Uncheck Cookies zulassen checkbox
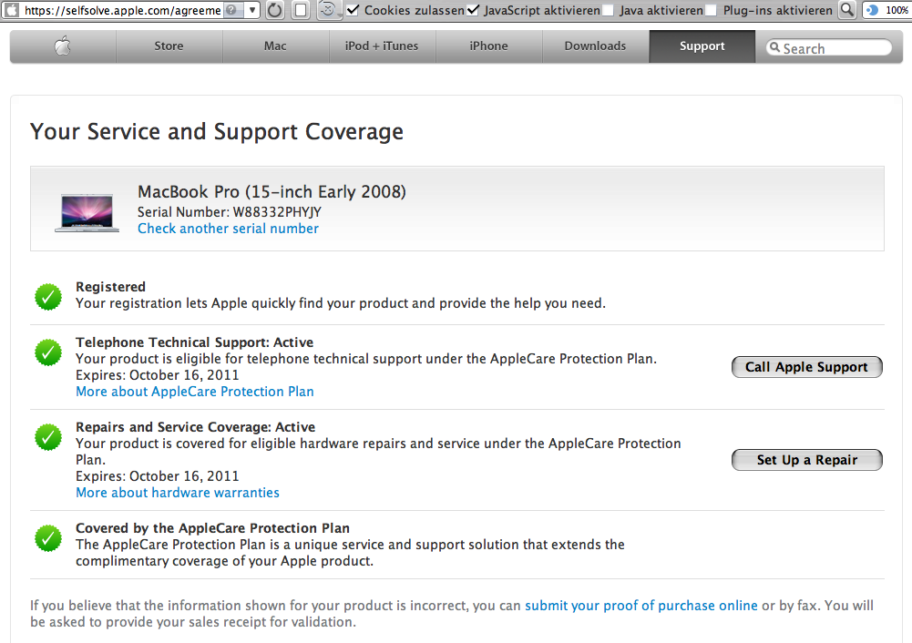Viewport: 912px width, 643px height. tap(353, 10)
